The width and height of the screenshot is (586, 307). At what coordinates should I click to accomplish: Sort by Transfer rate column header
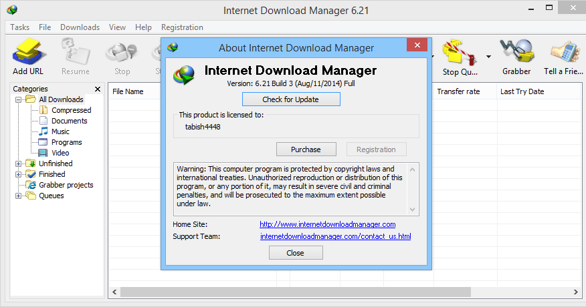458,91
